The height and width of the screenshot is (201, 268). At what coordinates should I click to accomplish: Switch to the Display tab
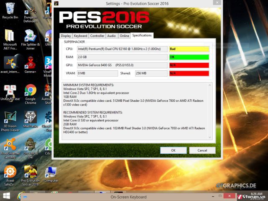(x=66, y=36)
